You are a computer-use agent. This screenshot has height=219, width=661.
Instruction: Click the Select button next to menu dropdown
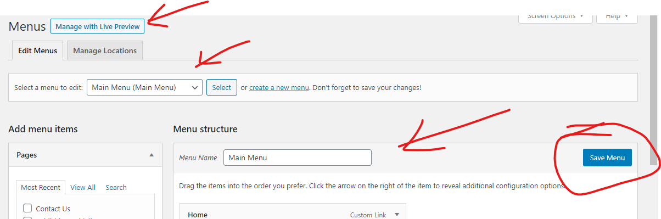coord(222,87)
